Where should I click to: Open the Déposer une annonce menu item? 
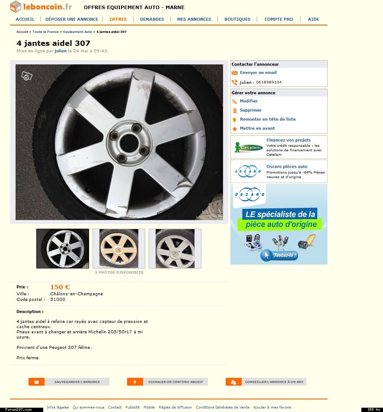[72, 19]
